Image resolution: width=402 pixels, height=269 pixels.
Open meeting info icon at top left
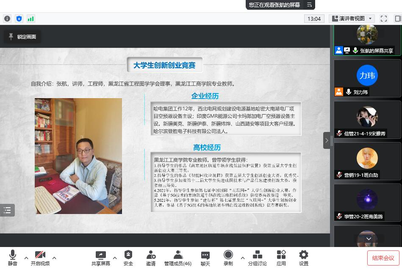pos(7,19)
